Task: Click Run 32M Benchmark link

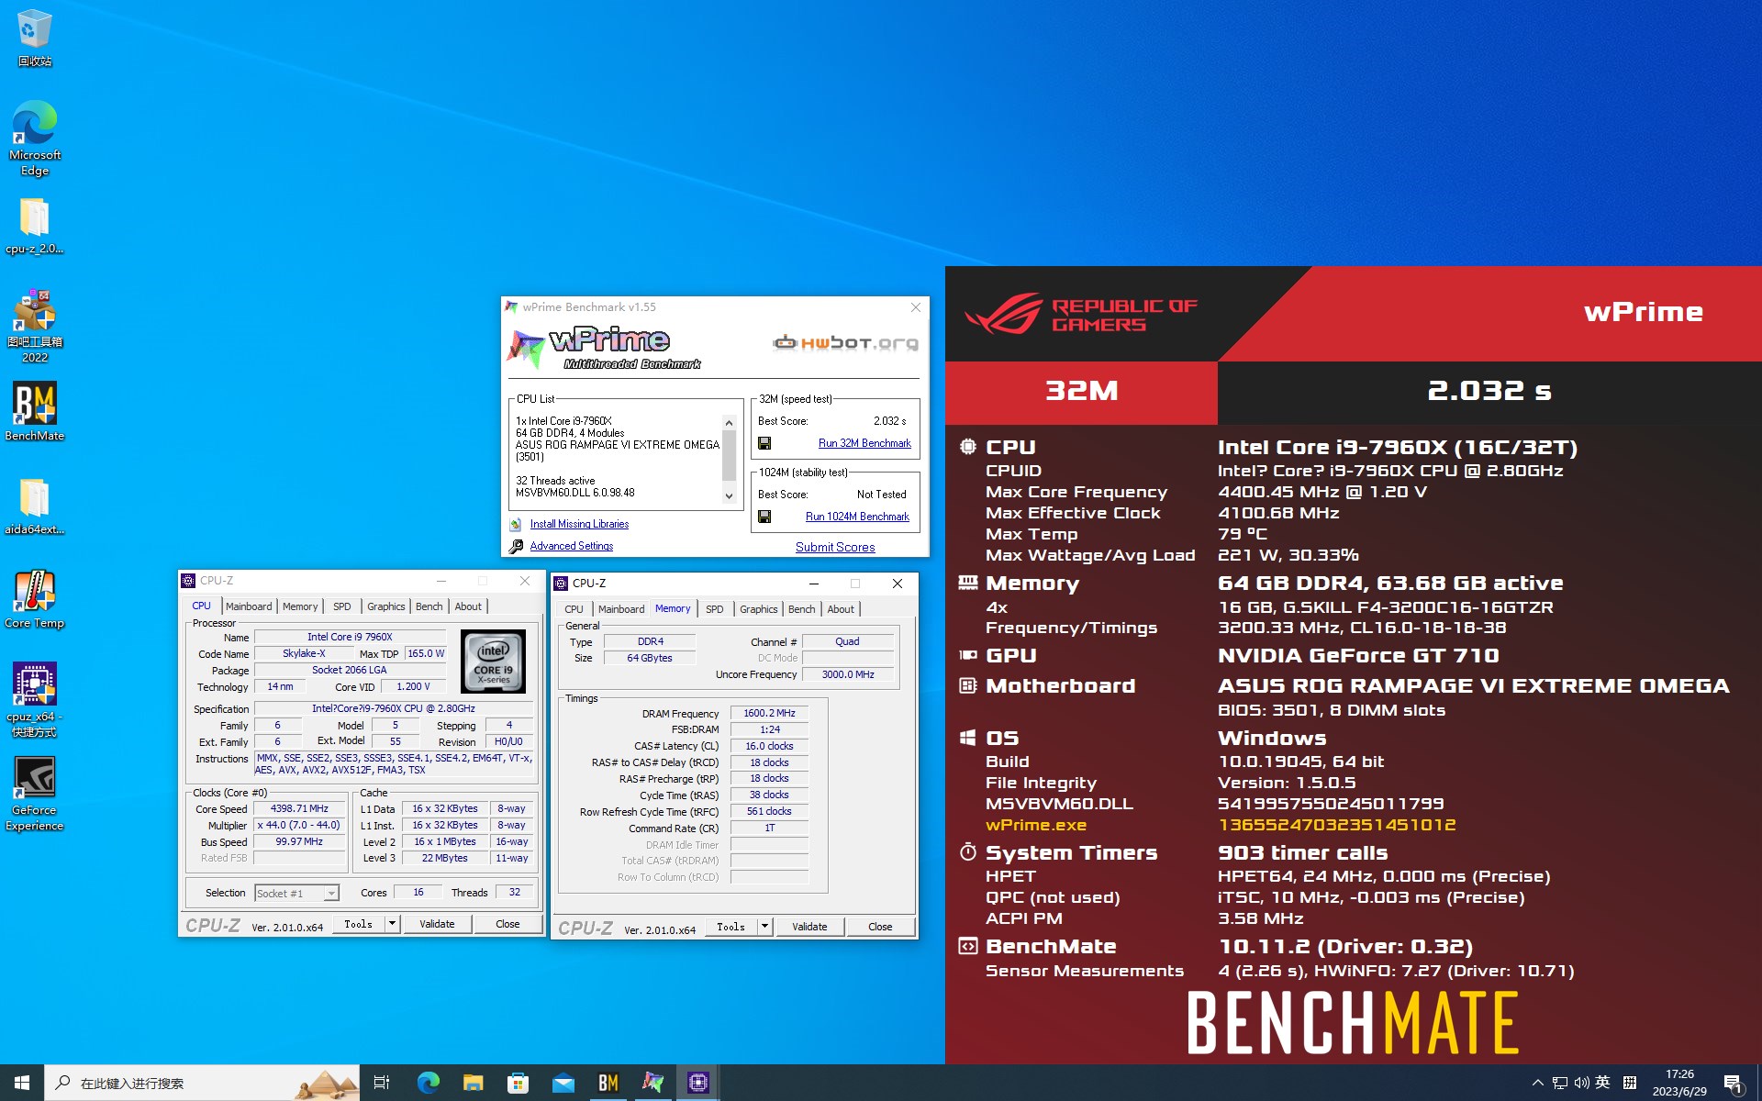Action: tap(864, 443)
